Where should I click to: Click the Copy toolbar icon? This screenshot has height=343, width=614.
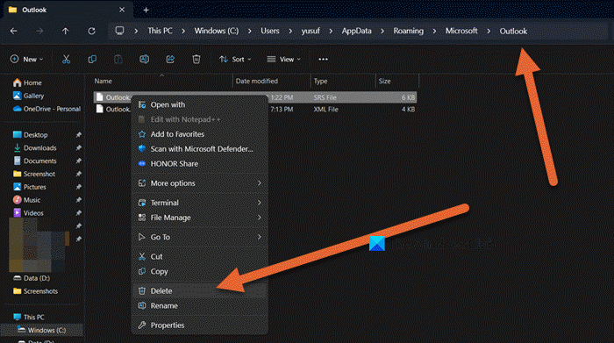click(x=92, y=59)
